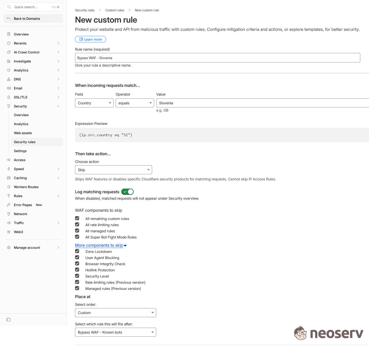The width and height of the screenshot is (369, 349).
Task: Expand the Traffic chevron in sidebar
Action: tap(58, 223)
